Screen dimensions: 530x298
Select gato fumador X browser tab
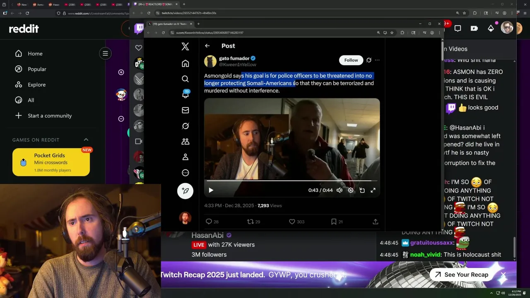170,24
